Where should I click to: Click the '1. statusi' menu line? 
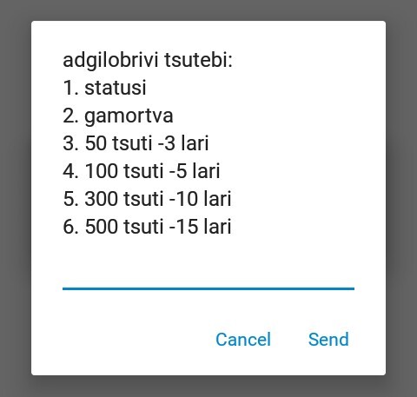[x=104, y=88]
